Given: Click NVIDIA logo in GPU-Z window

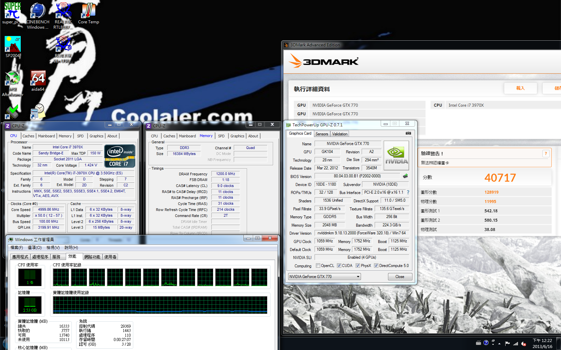Looking at the screenshot, I should [x=396, y=155].
